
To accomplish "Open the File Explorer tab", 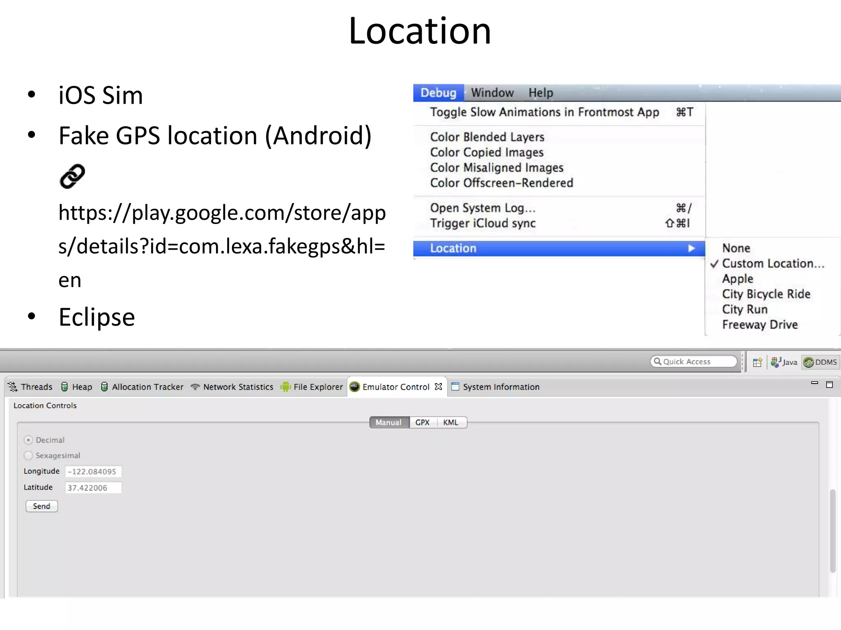I will pyautogui.click(x=311, y=387).
